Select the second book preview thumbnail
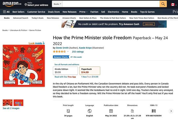Screen dimensions: 178x122 (x=18, y=103)
